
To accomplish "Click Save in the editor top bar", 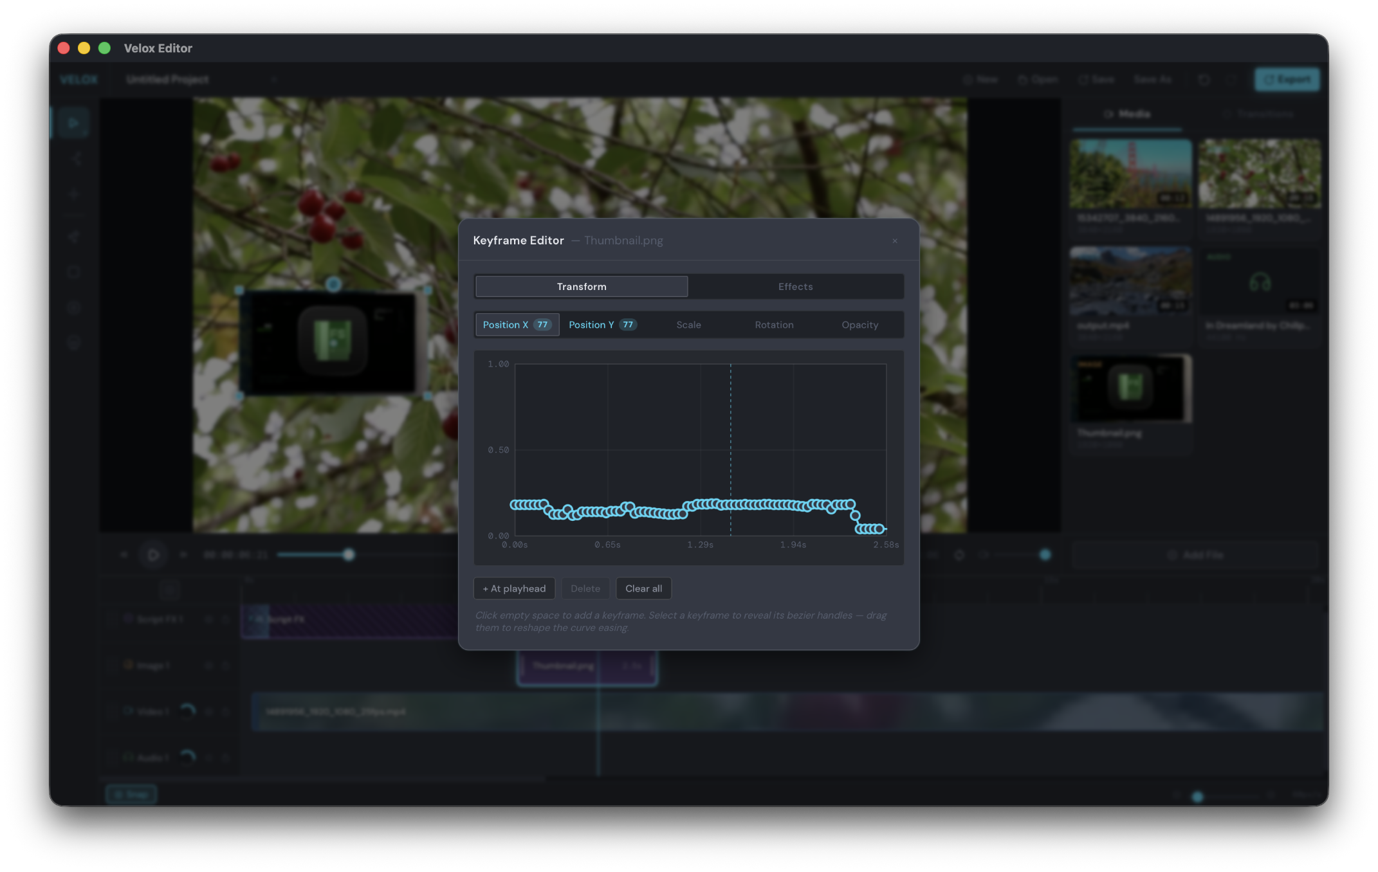I will (x=1096, y=80).
